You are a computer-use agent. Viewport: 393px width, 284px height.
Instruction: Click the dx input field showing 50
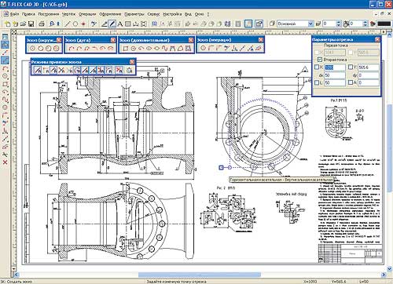point(335,75)
